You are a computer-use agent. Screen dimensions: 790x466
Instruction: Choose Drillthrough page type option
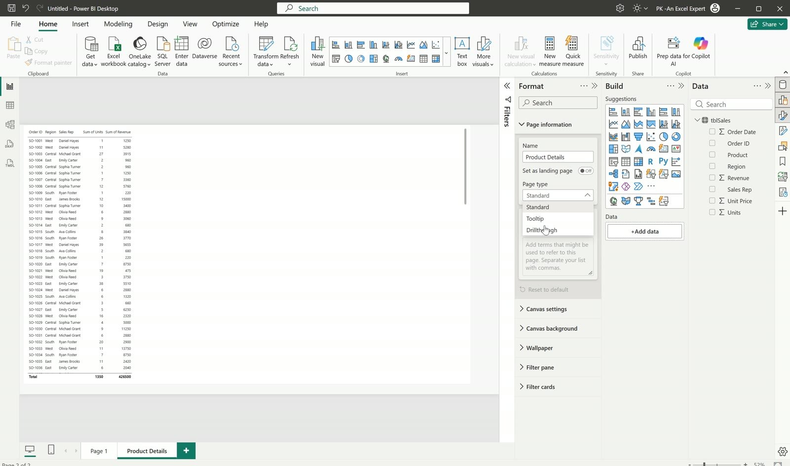pyautogui.click(x=558, y=230)
